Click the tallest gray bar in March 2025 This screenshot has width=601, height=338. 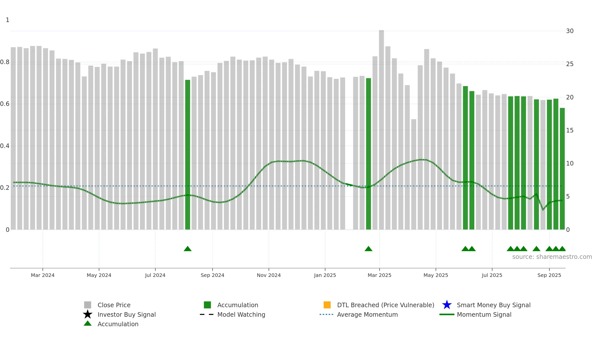click(x=381, y=130)
